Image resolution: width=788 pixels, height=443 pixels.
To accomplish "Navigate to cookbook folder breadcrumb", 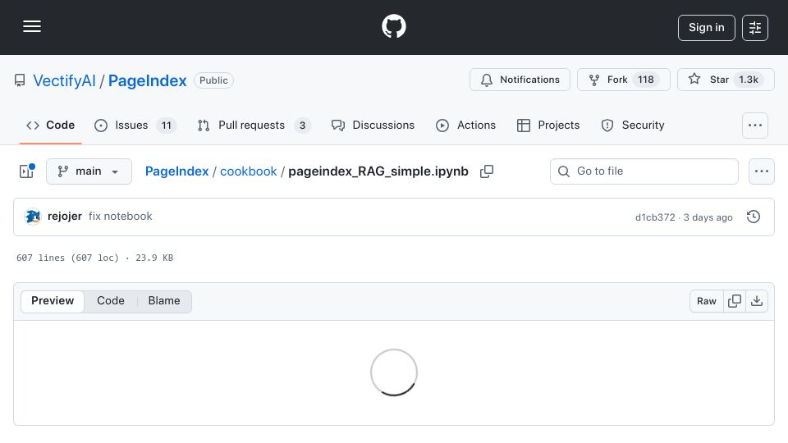I will click(x=248, y=171).
